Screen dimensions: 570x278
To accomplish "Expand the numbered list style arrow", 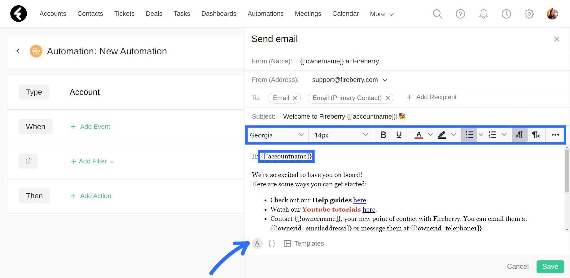I will point(504,135).
